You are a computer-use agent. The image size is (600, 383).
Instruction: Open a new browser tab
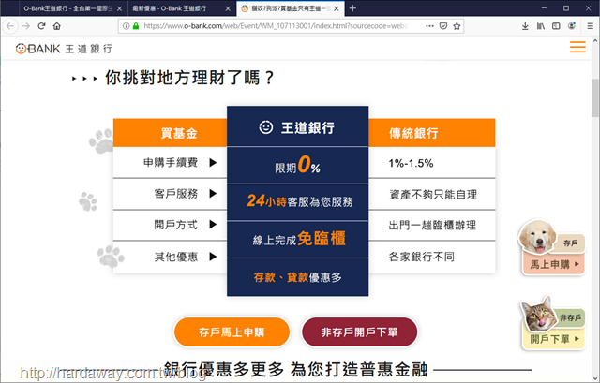[x=352, y=8]
